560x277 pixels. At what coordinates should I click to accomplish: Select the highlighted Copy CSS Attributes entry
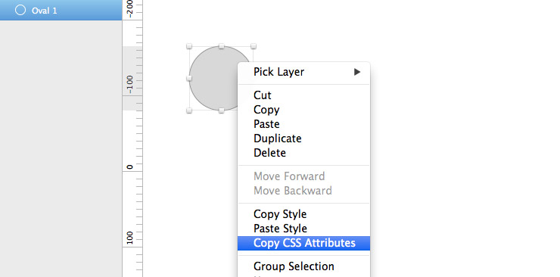pyautogui.click(x=304, y=243)
